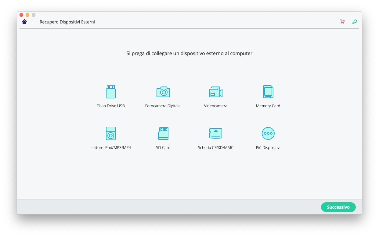The height and width of the screenshot is (237, 379).
Task: Pick the Memory Card icon
Action: click(x=268, y=92)
